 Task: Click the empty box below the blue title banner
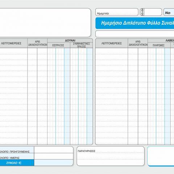click(x=135, y=34)
